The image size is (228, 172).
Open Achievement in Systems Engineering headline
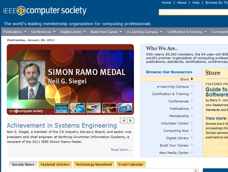[x=62, y=125]
